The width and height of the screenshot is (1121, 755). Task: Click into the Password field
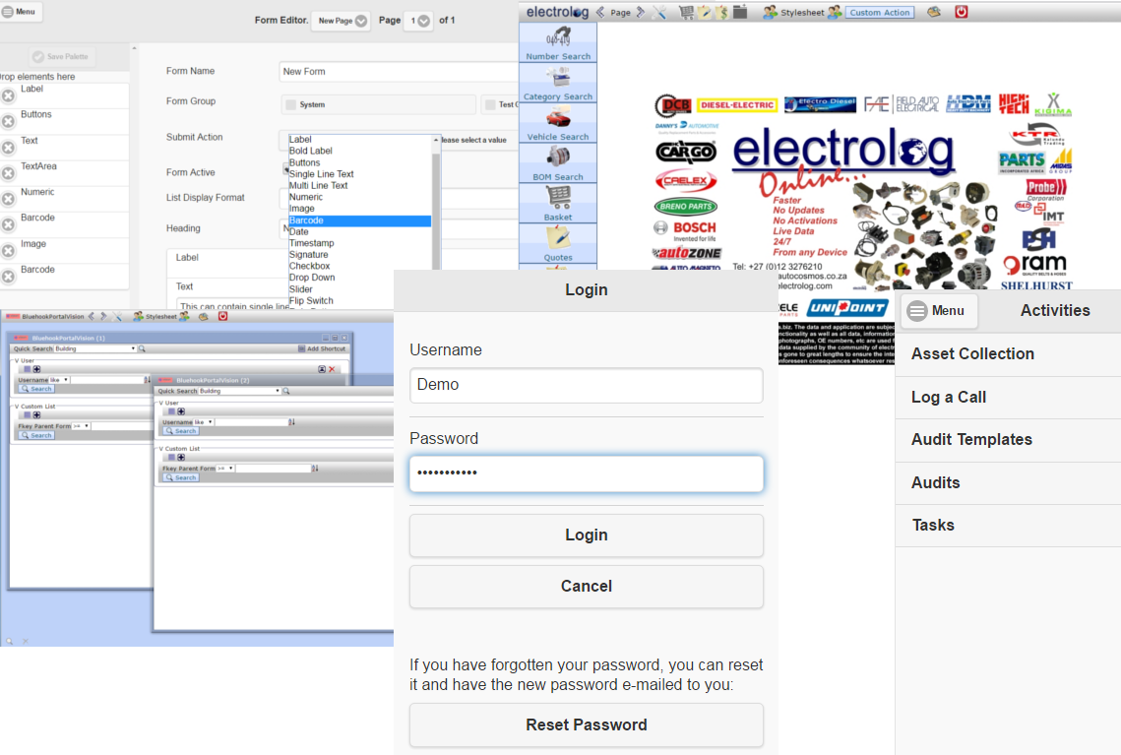pos(587,474)
